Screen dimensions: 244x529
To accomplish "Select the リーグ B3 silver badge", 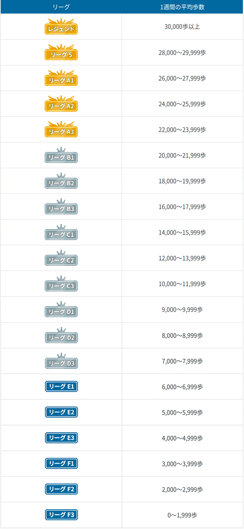I will [61, 207].
